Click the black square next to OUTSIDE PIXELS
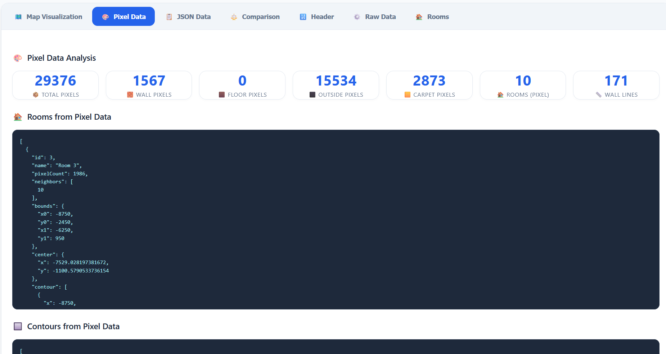Viewport: 666px width, 354px height. (312, 95)
